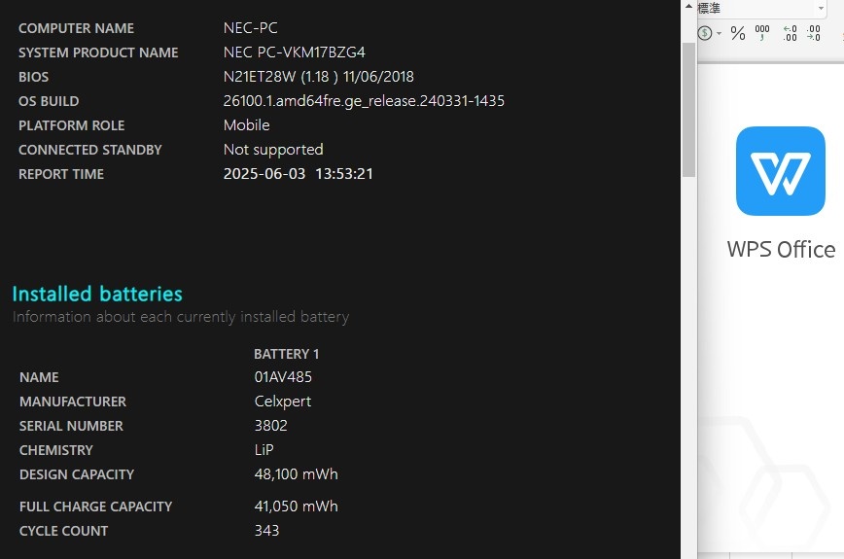Image resolution: width=844 pixels, height=559 pixels.
Task: Click the battery NAME row label
Action: pyautogui.click(x=39, y=377)
